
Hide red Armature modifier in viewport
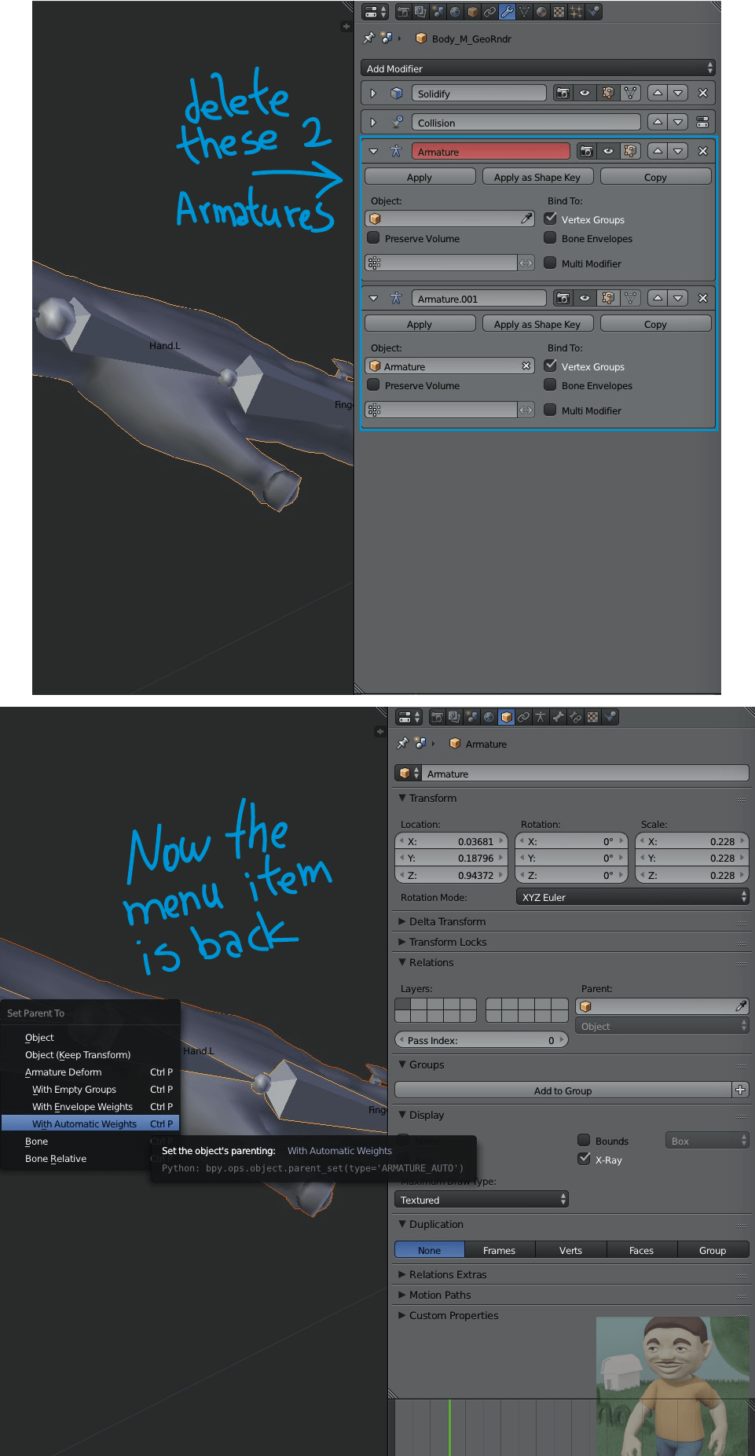(x=608, y=151)
